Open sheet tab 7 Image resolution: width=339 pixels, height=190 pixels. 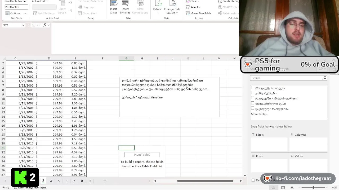(74, 181)
